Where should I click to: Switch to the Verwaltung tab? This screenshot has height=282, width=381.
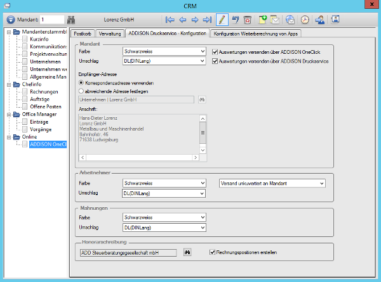pyautogui.click(x=110, y=34)
